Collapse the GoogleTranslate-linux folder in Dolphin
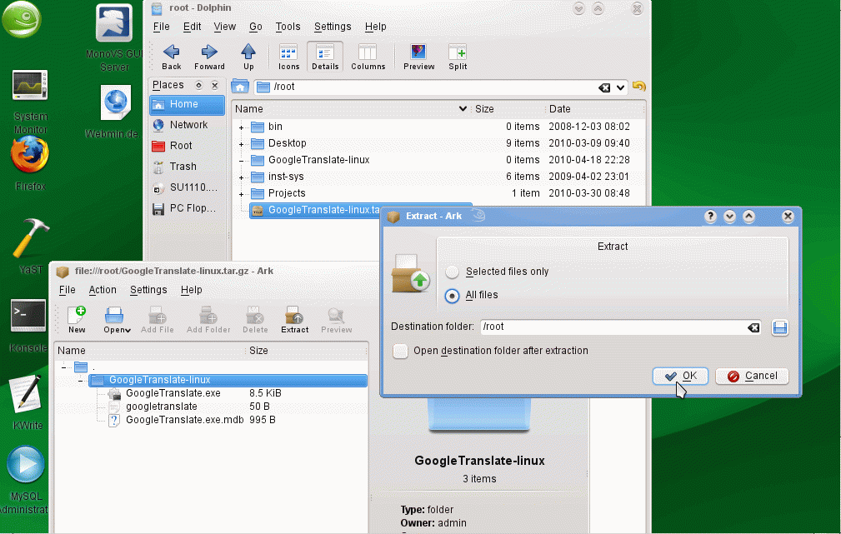 click(242, 161)
